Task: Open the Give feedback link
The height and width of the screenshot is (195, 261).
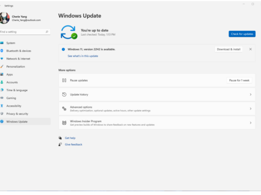Action: (74, 144)
